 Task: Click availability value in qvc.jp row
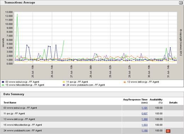(x=159, y=114)
